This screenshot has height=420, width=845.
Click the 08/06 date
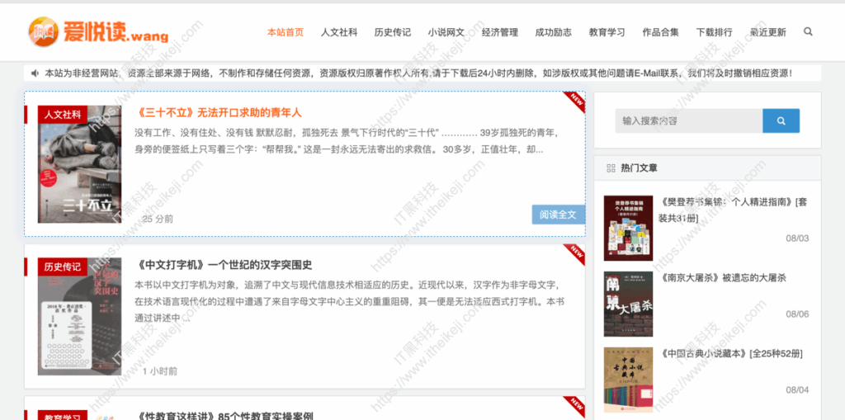pyautogui.click(x=797, y=314)
